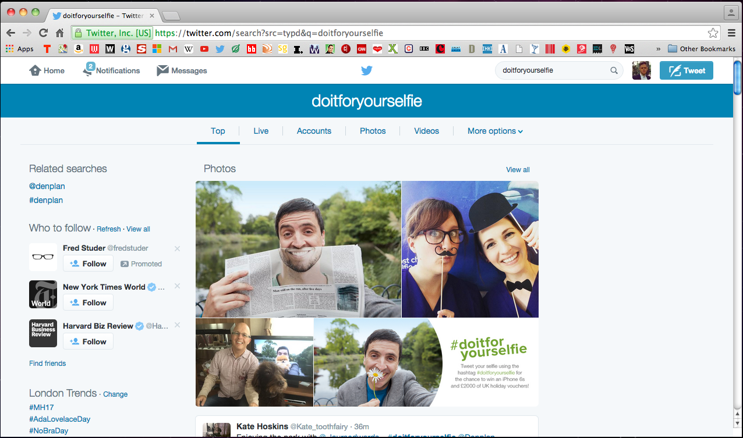Click the Find friends link
The height and width of the screenshot is (438, 743).
pos(47,364)
